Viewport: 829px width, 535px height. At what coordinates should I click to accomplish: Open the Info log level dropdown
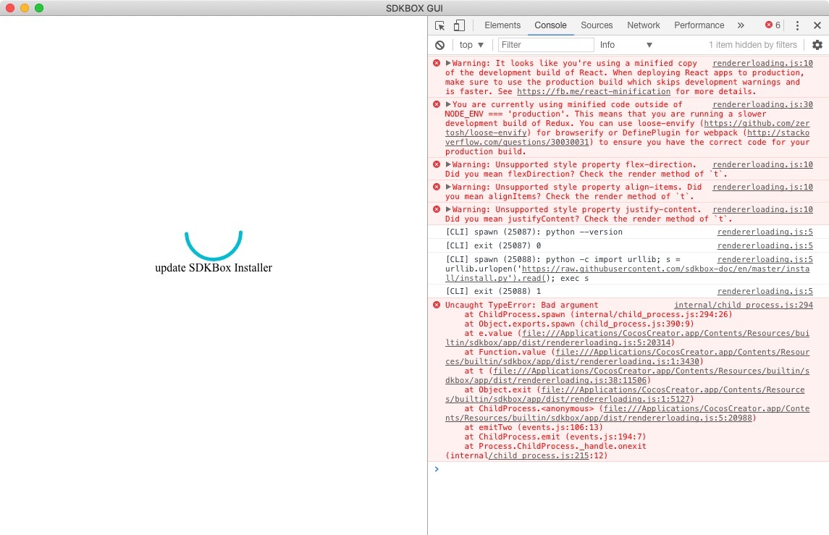[626, 45]
